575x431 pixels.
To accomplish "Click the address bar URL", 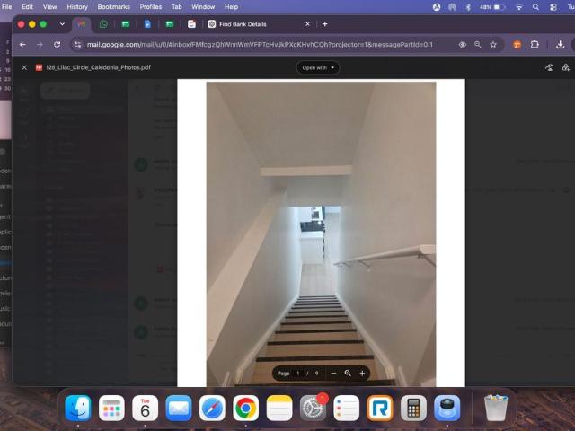I will 260,45.
